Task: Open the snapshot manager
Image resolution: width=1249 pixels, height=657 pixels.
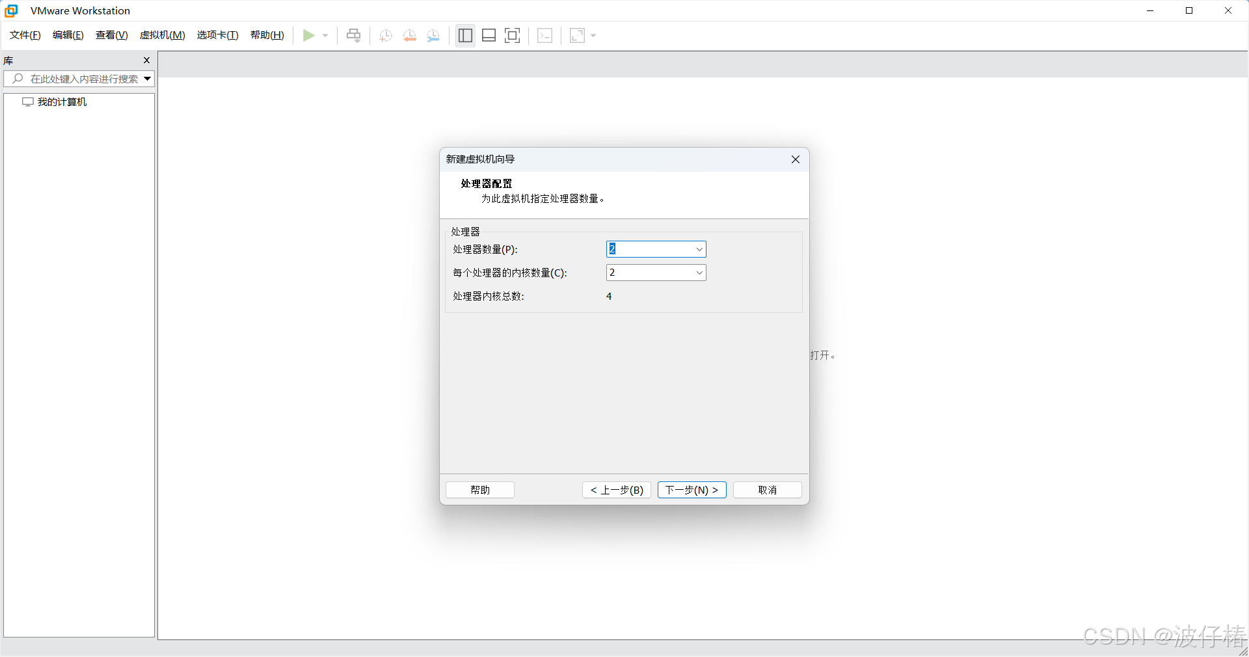Action: pos(433,36)
